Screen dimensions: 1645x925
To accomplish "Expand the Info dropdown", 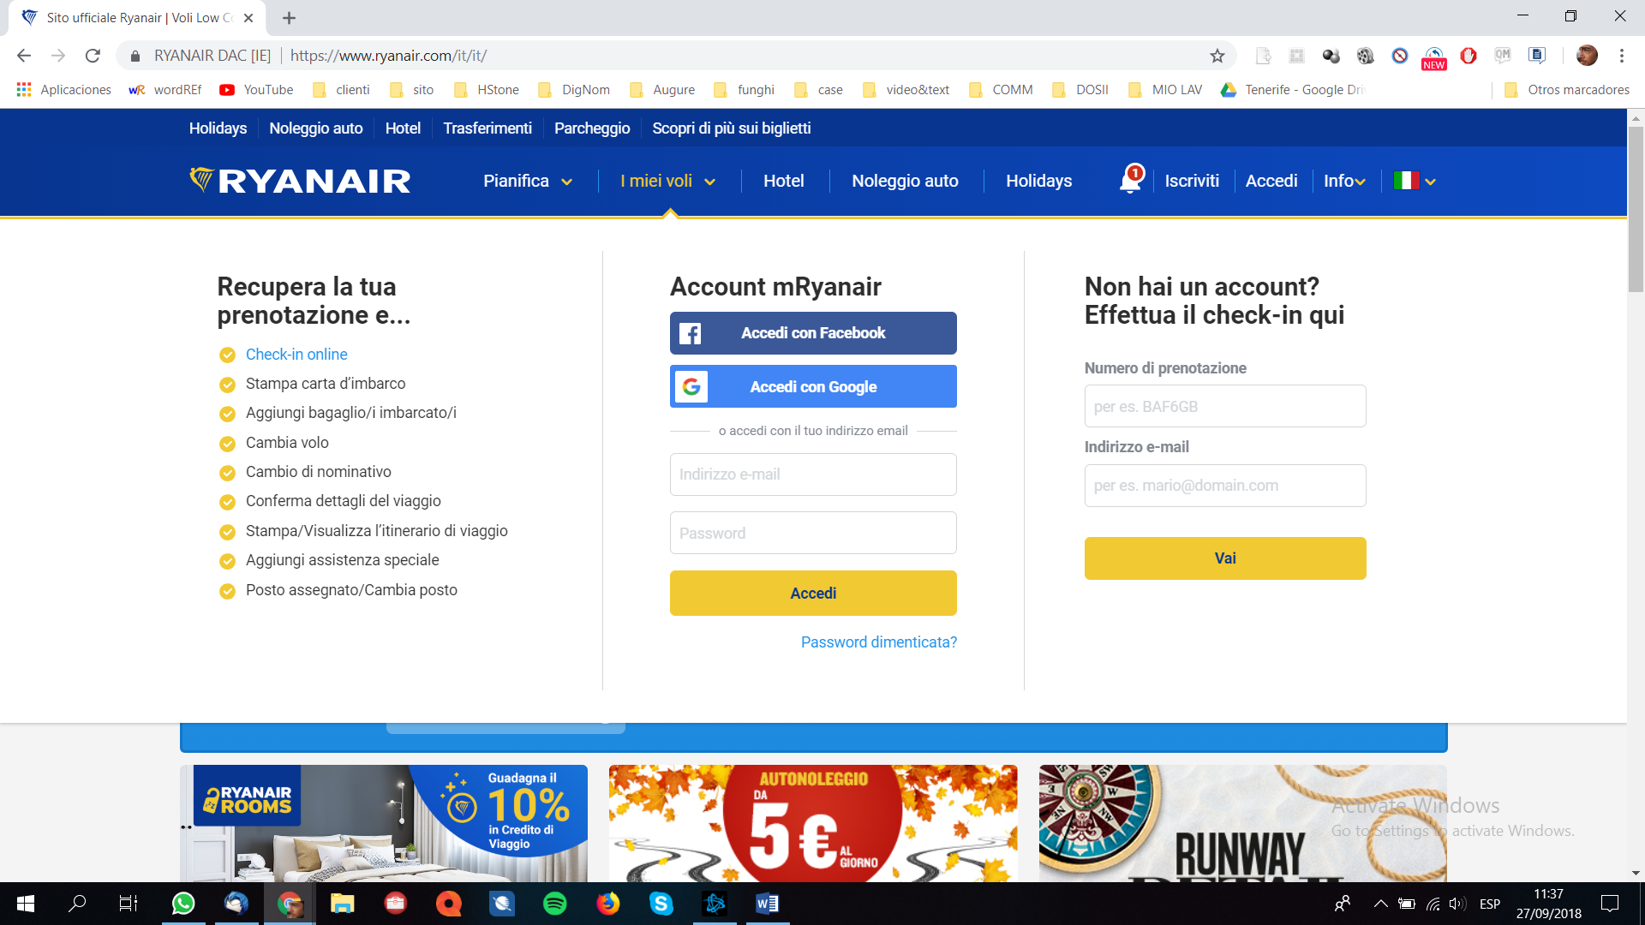I will (1344, 181).
